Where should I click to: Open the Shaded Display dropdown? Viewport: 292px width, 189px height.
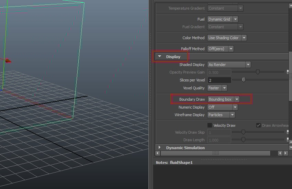click(229, 65)
